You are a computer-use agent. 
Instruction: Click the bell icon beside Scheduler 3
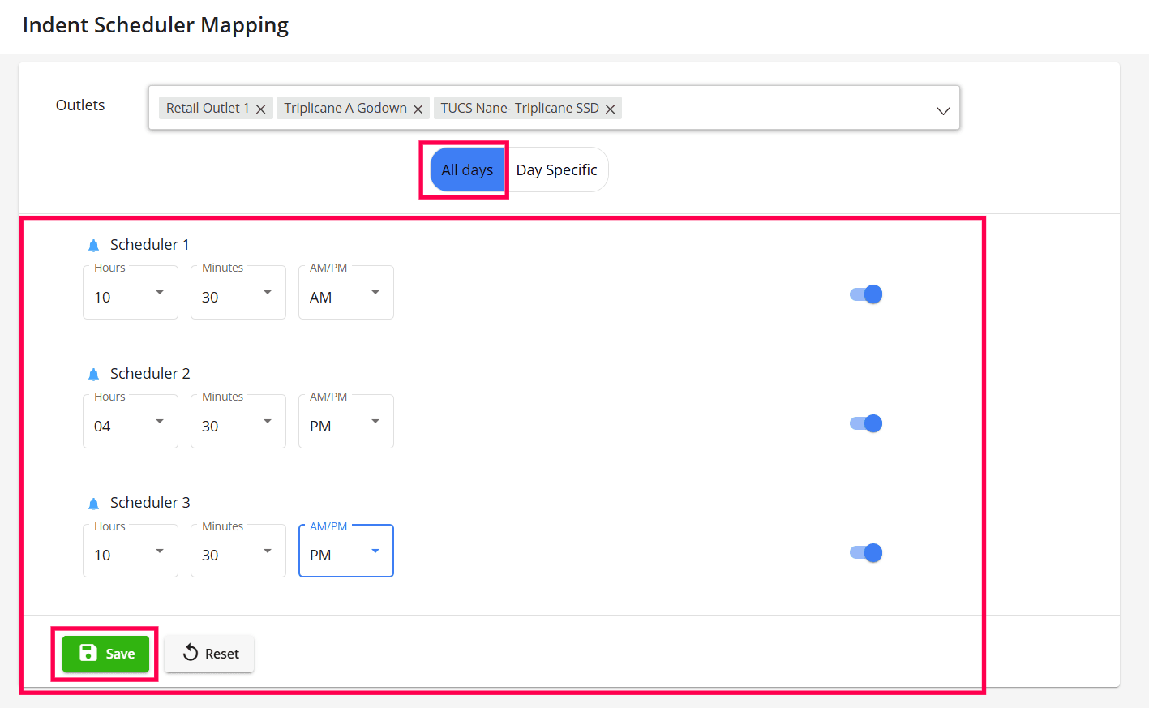click(x=93, y=504)
